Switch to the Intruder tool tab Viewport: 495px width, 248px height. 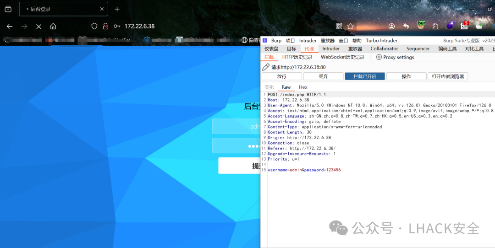click(331, 49)
